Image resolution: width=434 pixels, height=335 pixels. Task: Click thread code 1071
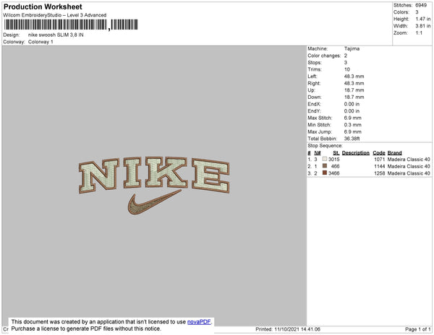click(380, 160)
